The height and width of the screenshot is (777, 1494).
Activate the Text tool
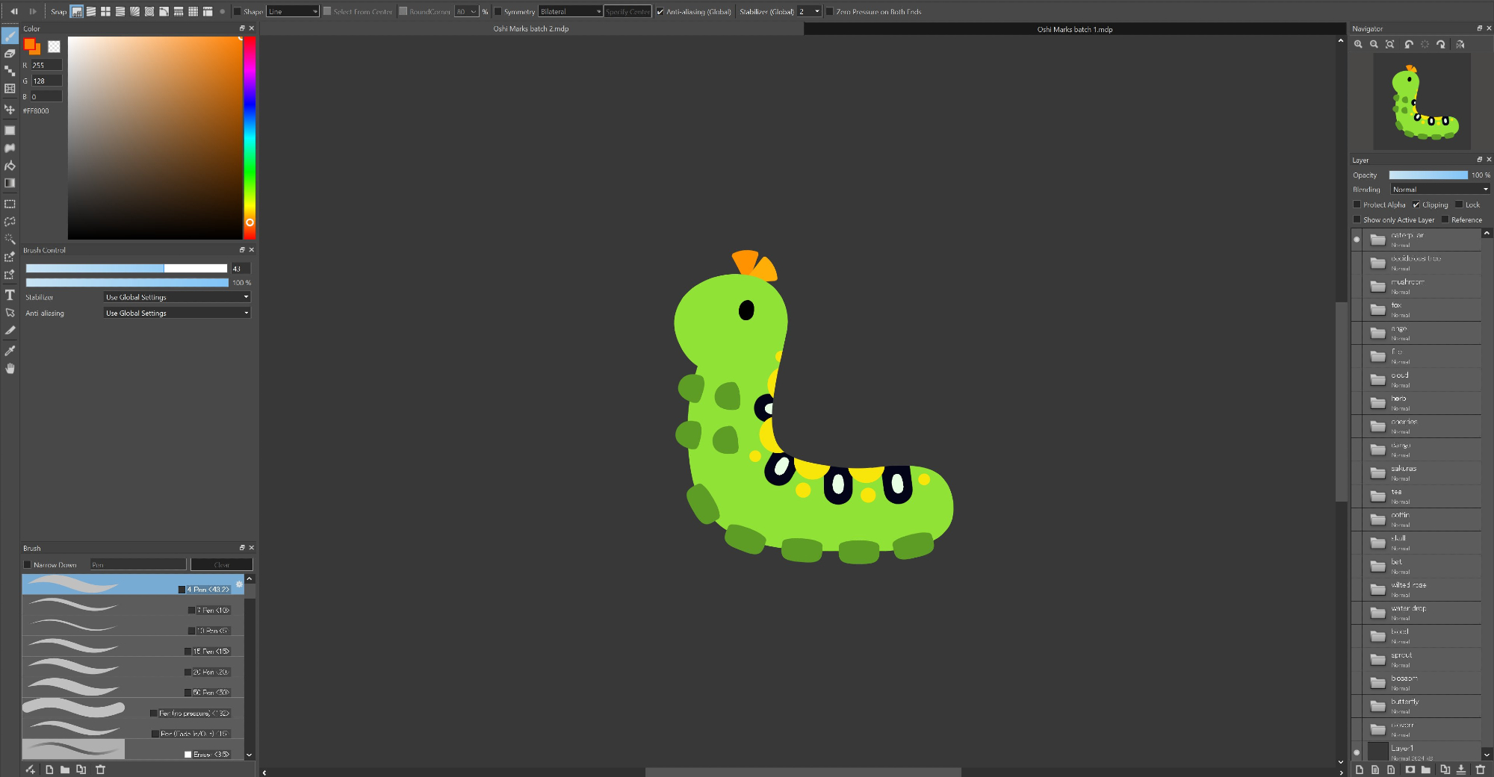(x=10, y=295)
